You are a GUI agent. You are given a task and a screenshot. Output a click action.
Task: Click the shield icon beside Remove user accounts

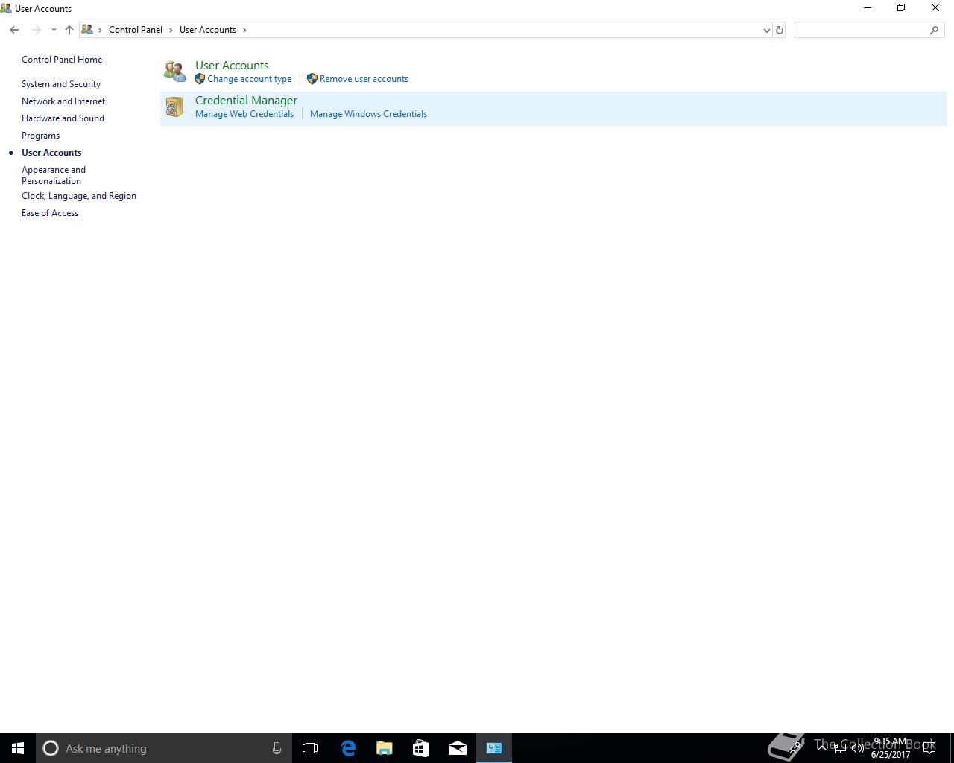point(312,79)
